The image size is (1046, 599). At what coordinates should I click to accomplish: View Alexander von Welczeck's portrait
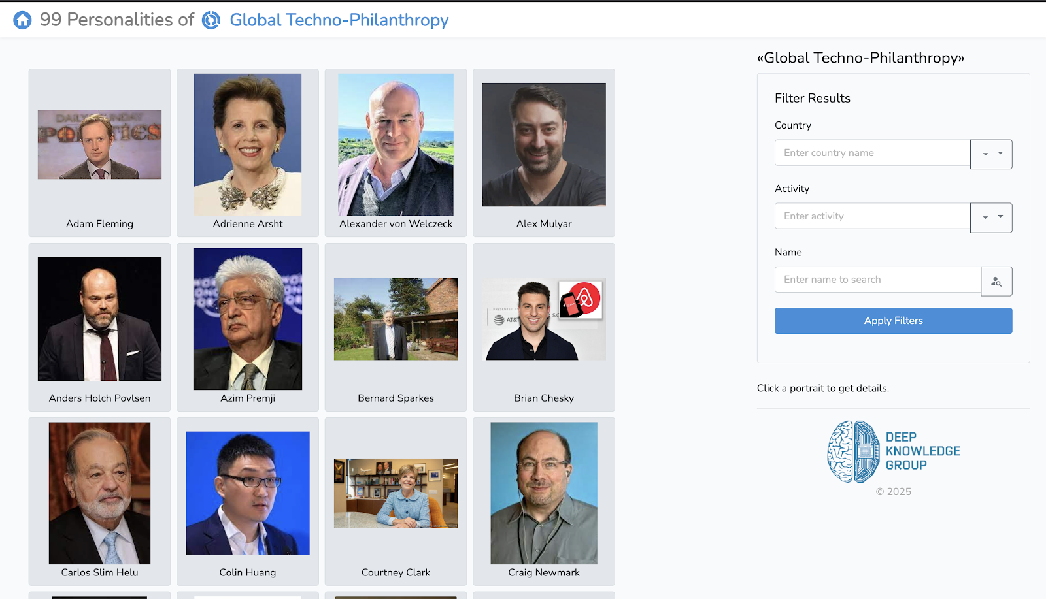click(x=396, y=145)
